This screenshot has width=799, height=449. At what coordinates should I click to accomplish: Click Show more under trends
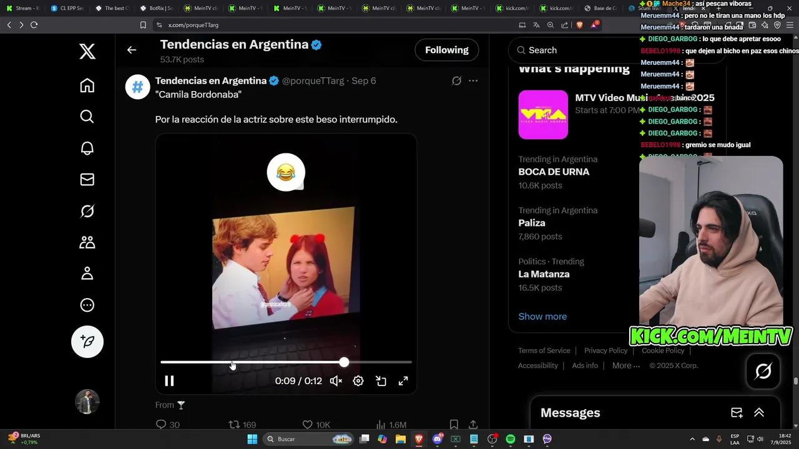point(542,316)
